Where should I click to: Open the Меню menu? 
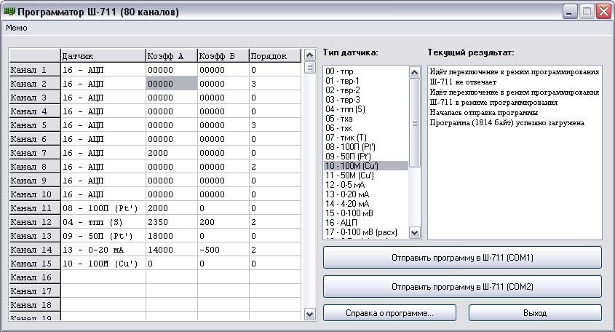pos(17,28)
